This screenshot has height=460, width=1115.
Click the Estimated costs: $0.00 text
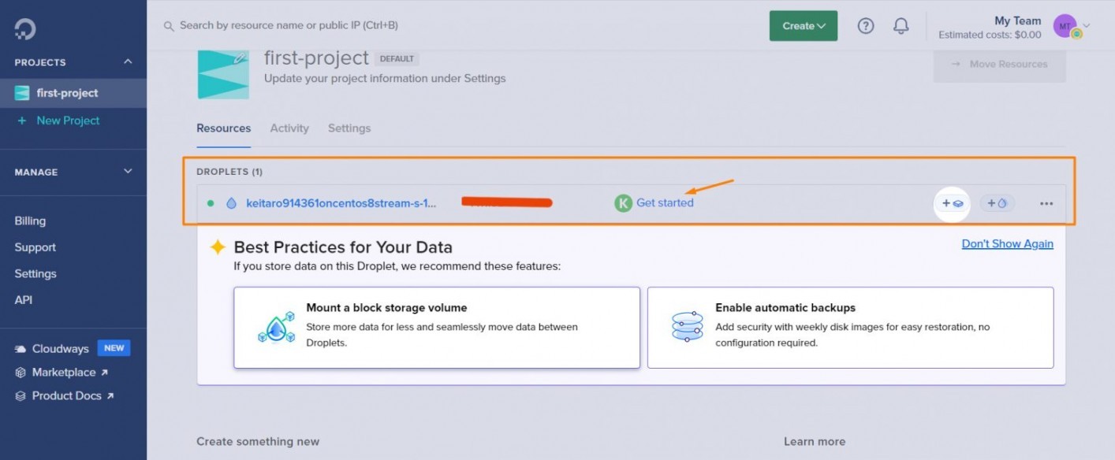tap(990, 35)
